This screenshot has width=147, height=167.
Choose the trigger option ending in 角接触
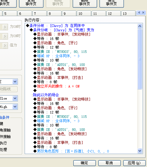click(x=5, y=130)
